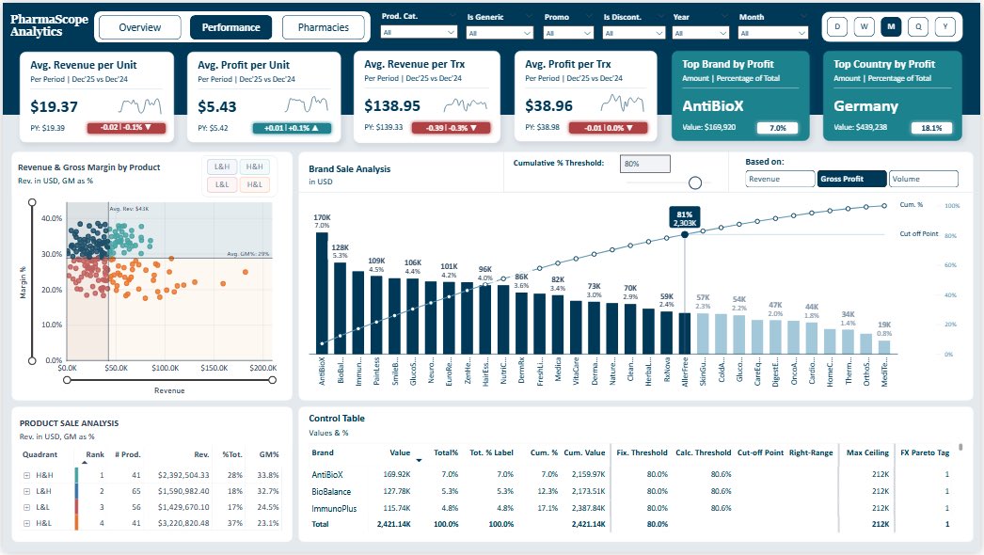The image size is (984, 555).
Task: Click the $19.37 Avg. Revenue per Unit value
Action: point(54,106)
